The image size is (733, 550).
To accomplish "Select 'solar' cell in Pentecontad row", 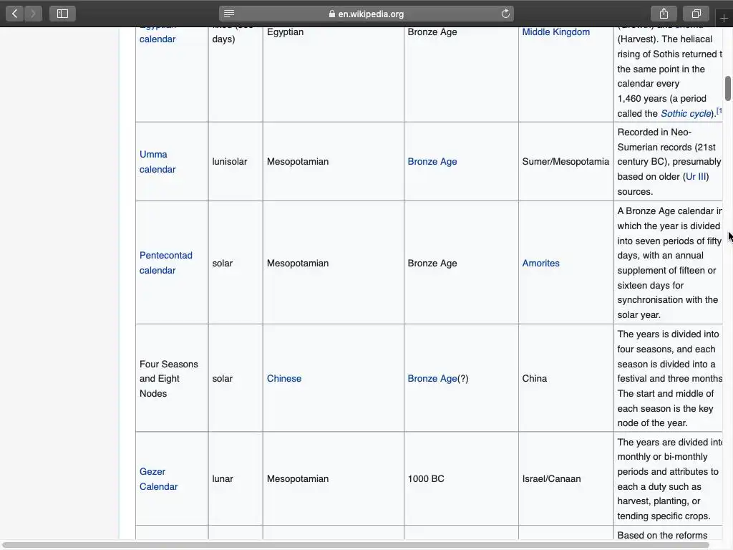I will point(223,263).
